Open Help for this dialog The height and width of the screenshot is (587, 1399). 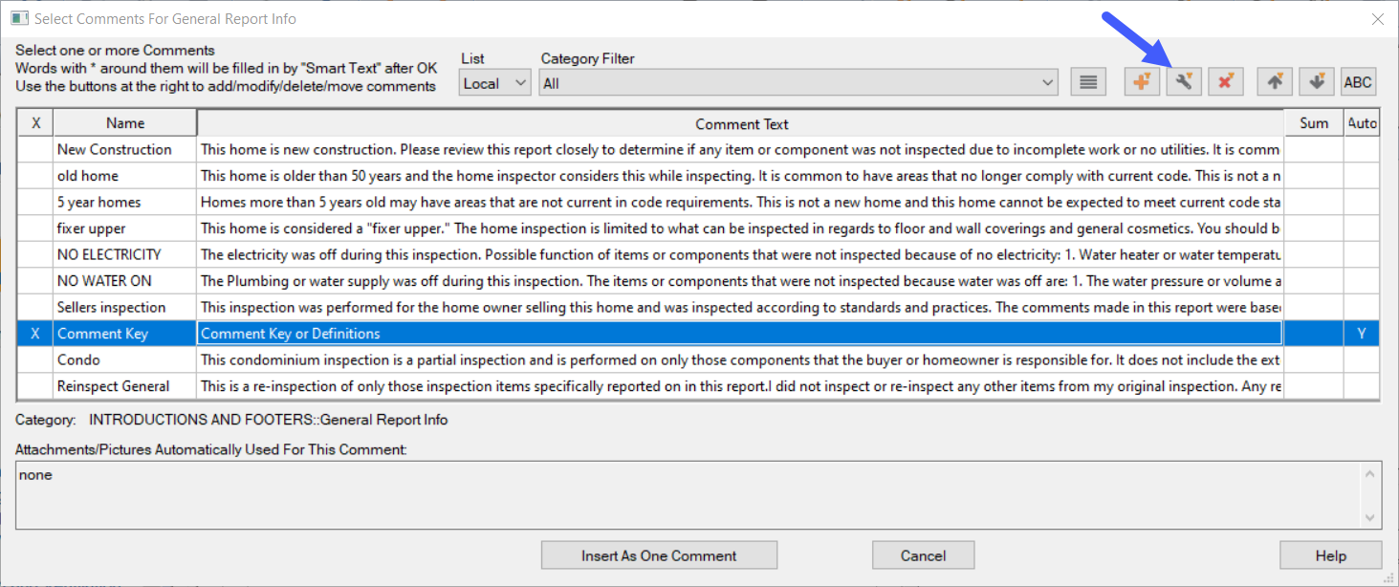1330,555
